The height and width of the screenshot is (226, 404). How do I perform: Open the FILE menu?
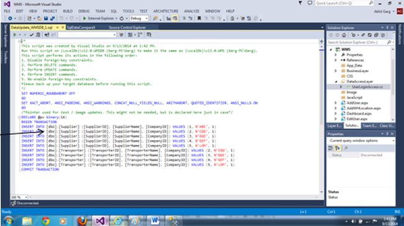click(x=7, y=11)
